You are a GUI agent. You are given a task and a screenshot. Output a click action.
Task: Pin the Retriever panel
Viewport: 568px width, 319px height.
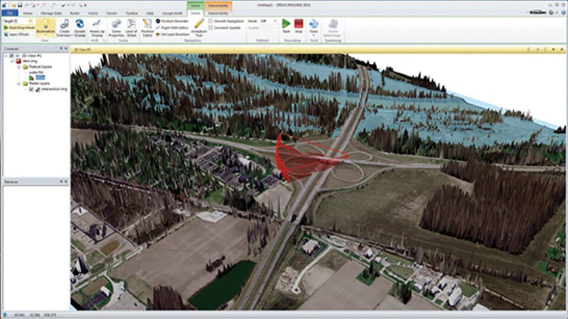(x=61, y=181)
